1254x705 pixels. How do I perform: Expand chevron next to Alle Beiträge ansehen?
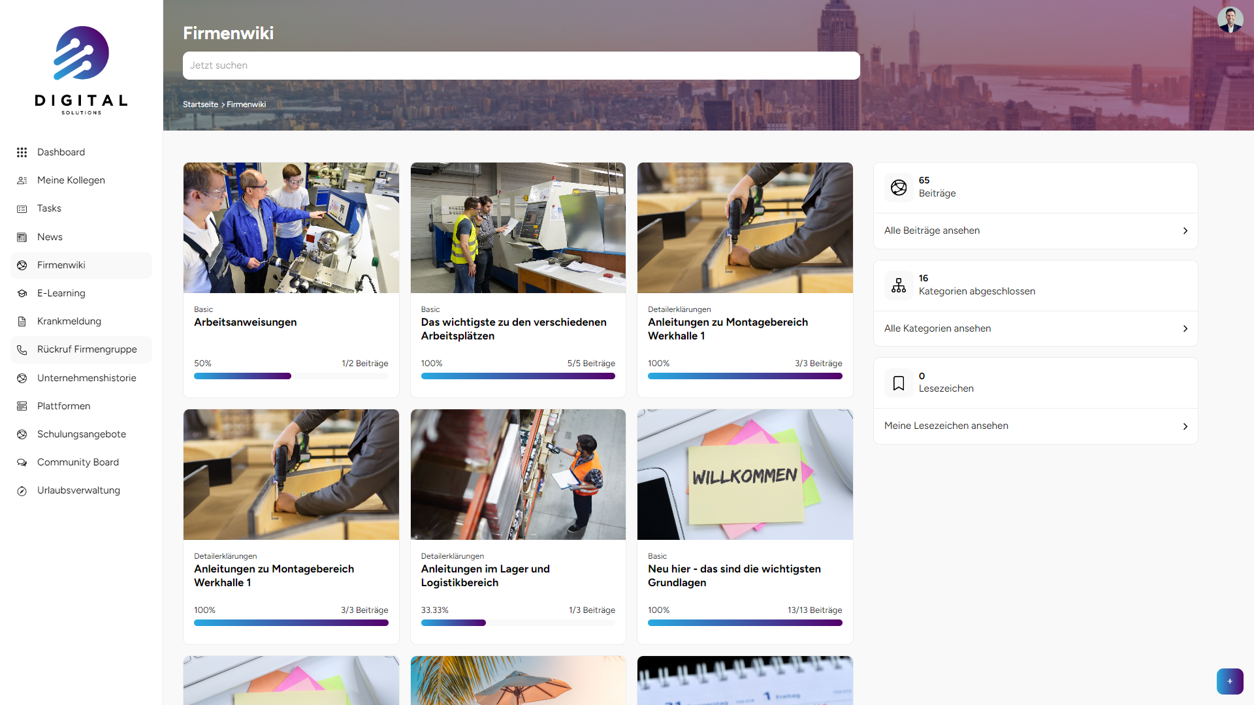pos(1185,231)
